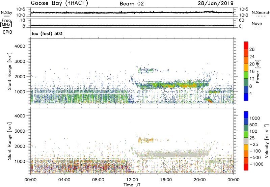Select the N.Sky legend label
This screenshot has height=187, width=270.
[x=6, y=12]
